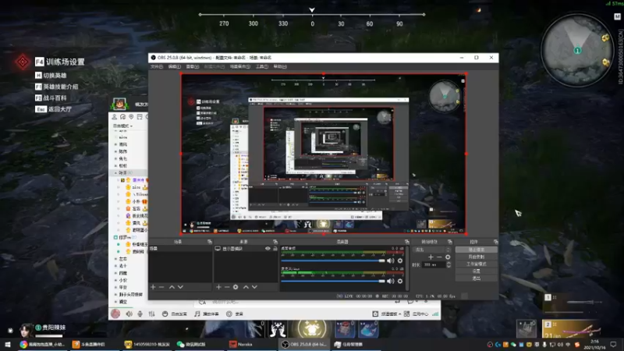The height and width of the screenshot is (351, 624).
Task: Click the game's minimap
Action: click(x=576, y=50)
